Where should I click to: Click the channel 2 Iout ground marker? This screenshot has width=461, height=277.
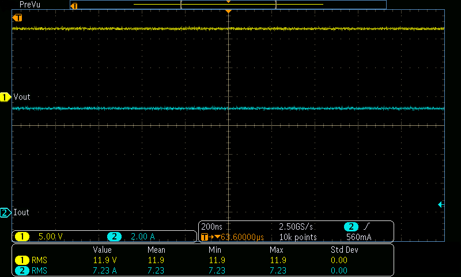pos(6,212)
